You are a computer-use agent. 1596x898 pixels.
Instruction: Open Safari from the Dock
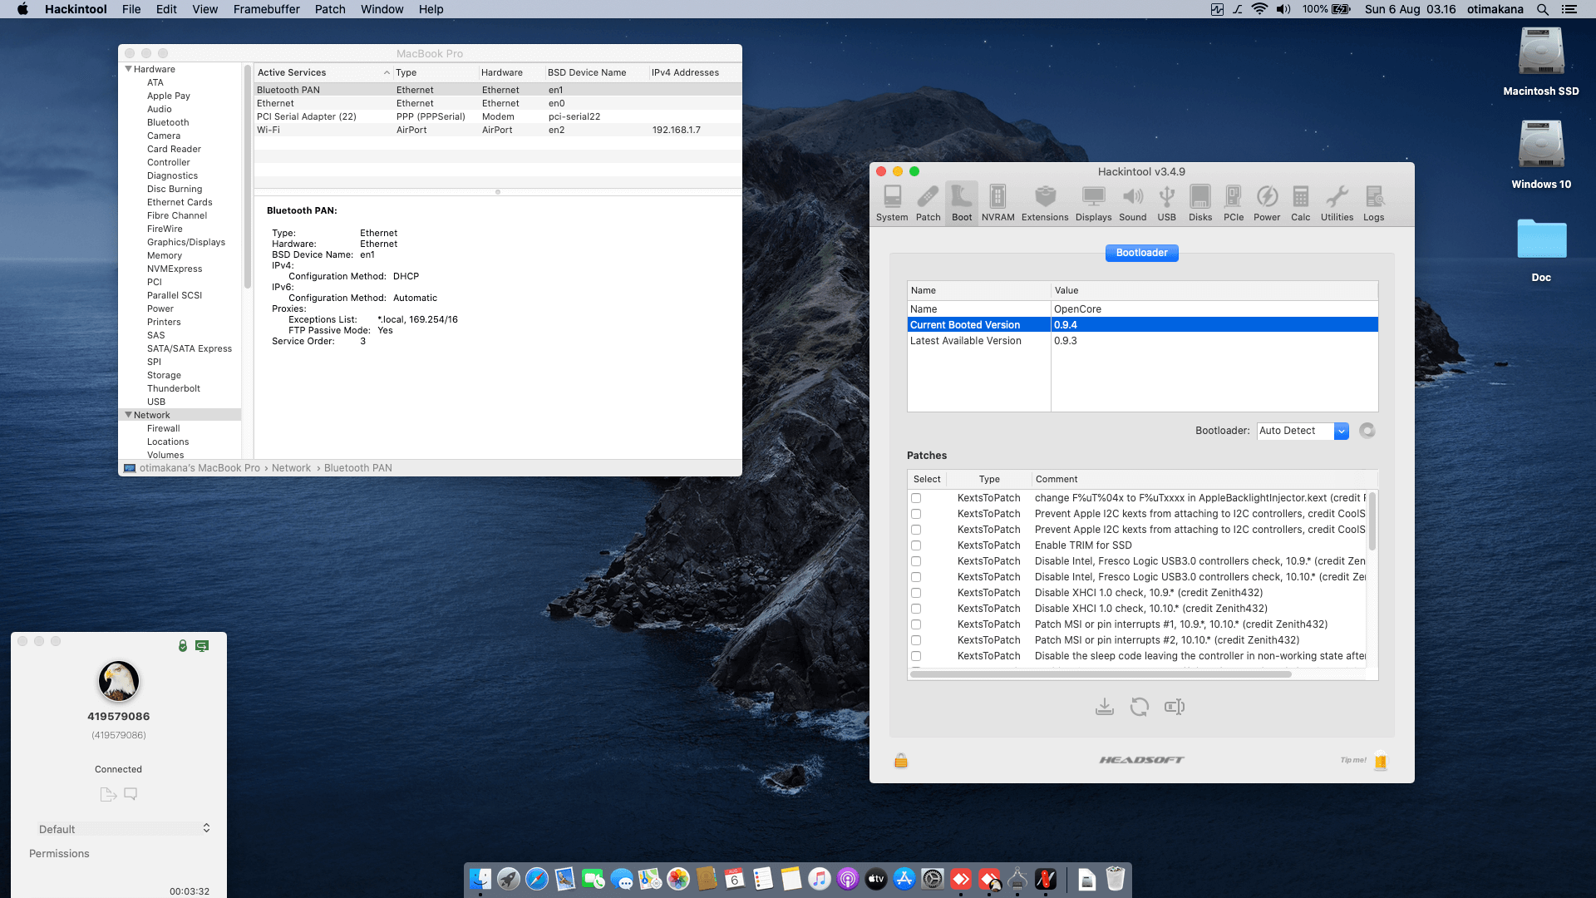pyautogui.click(x=537, y=879)
